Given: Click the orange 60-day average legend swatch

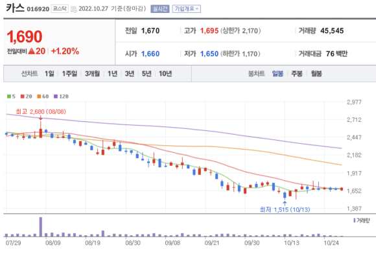Looking at the screenshot, I should click(x=39, y=97).
